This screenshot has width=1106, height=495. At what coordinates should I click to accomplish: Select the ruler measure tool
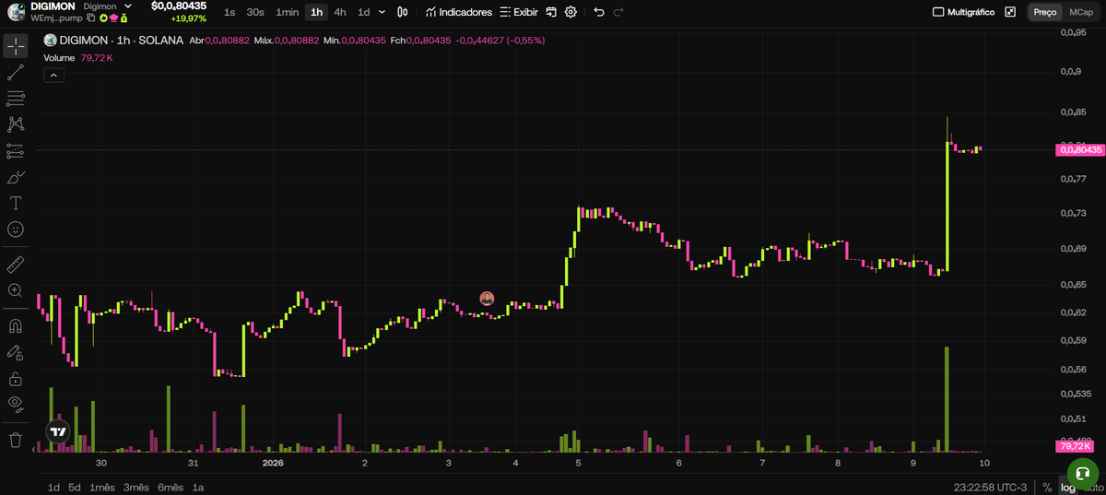(16, 265)
